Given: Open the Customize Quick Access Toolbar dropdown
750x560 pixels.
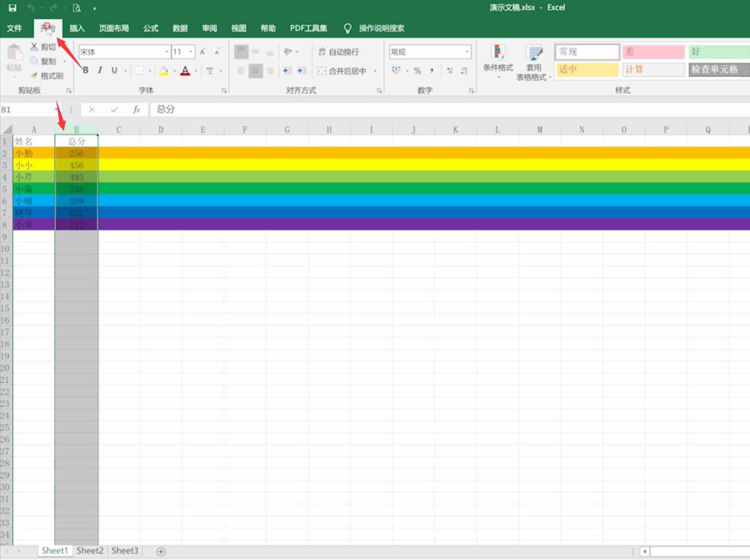Looking at the screenshot, I should pos(95,8).
